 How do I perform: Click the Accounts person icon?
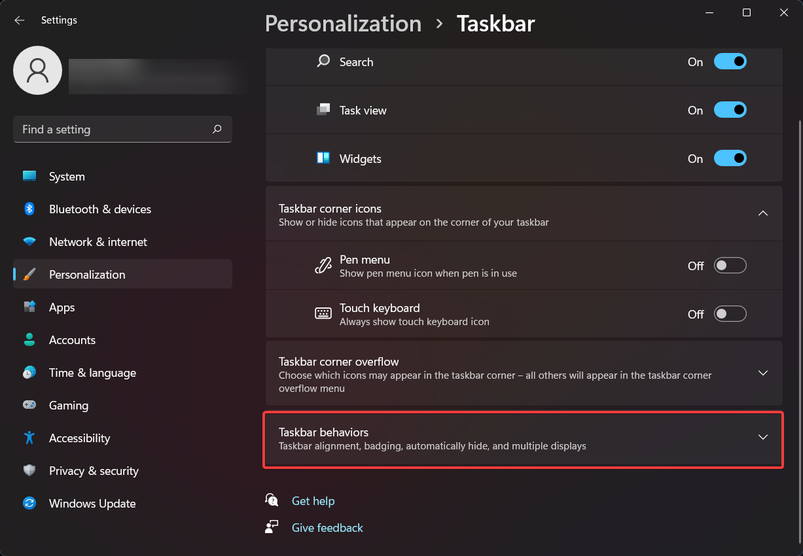(x=29, y=339)
